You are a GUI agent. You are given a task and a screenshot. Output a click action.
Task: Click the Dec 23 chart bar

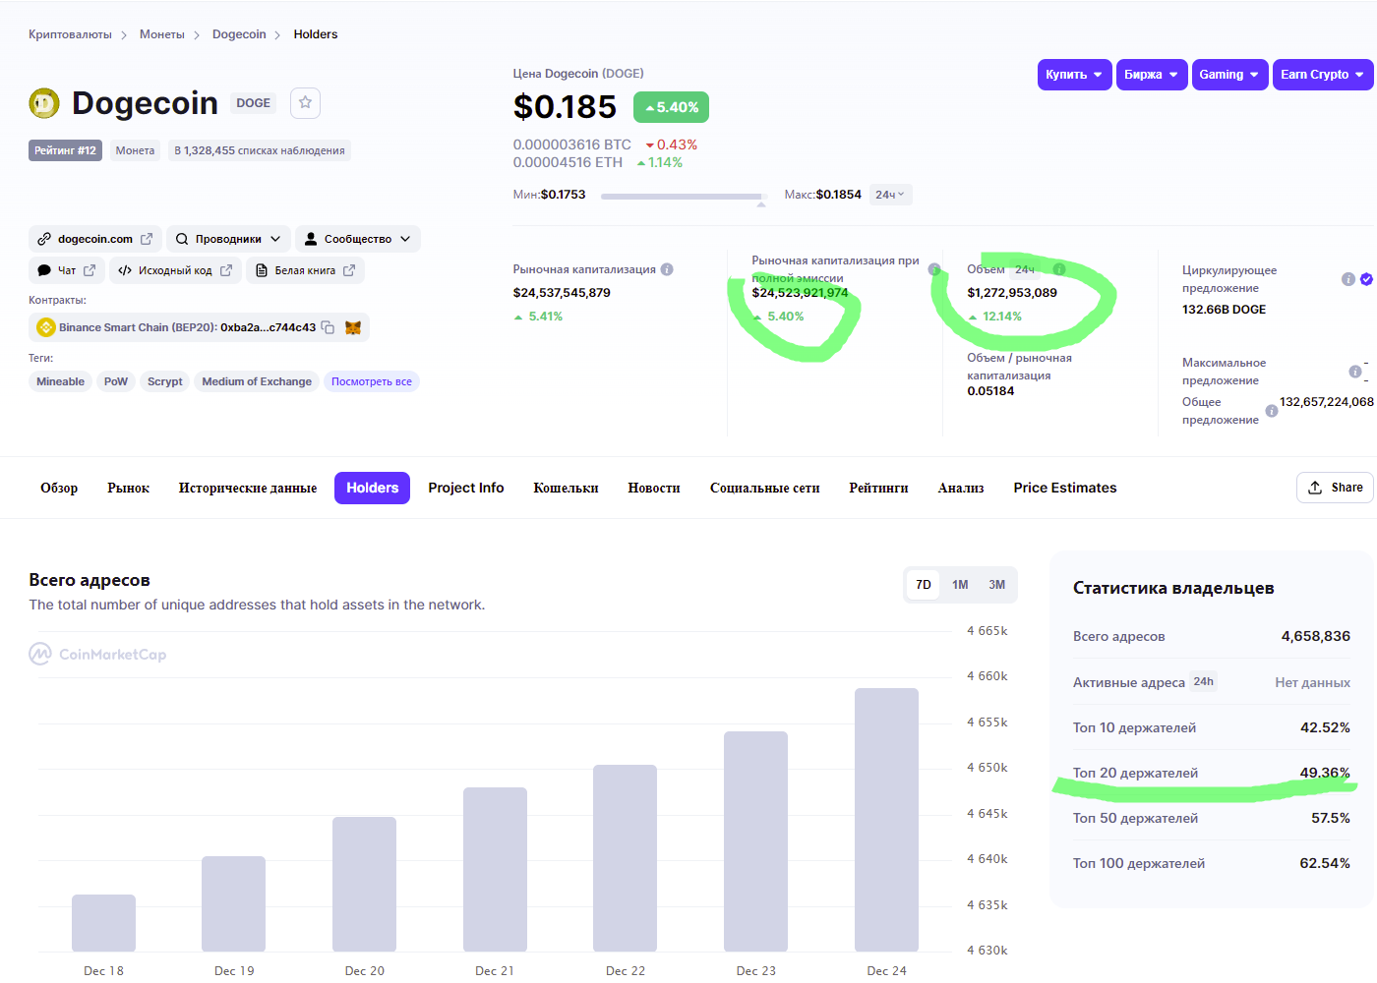755,841
